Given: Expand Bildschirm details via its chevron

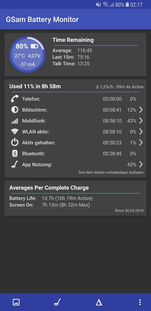Looking at the screenshot, I should pyautogui.click(x=141, y=110).
